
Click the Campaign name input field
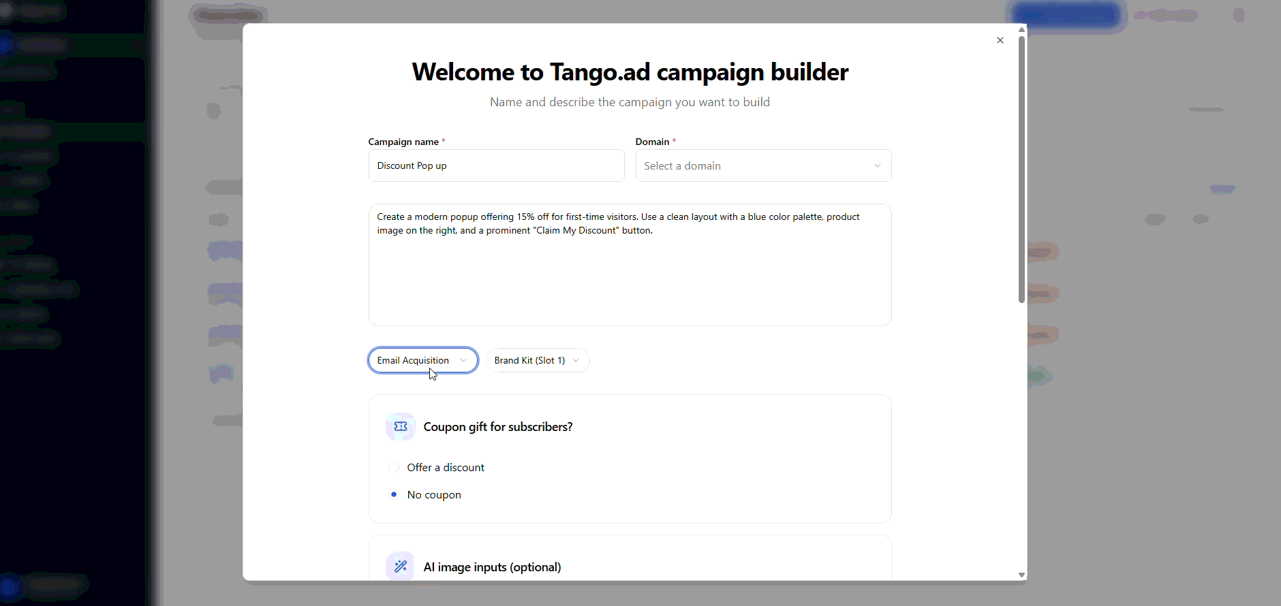tap(496, 165)
